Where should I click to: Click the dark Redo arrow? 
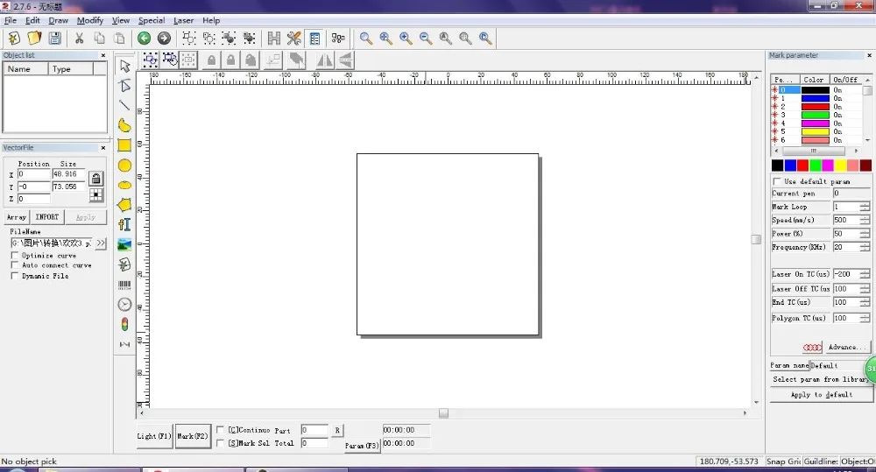pos(164,38)
